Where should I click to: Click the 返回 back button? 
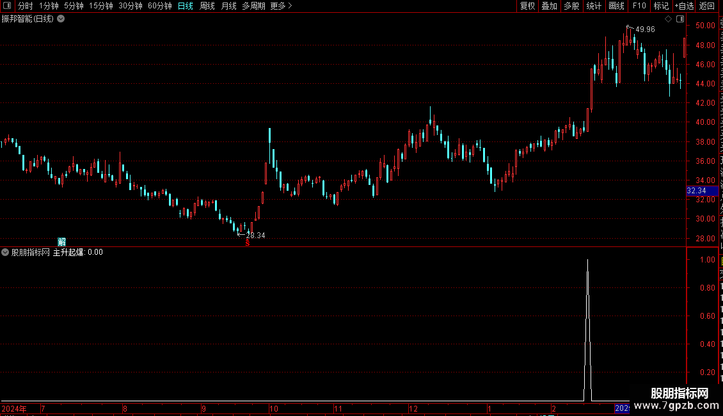pyautogui.click(x=706, y=6)
